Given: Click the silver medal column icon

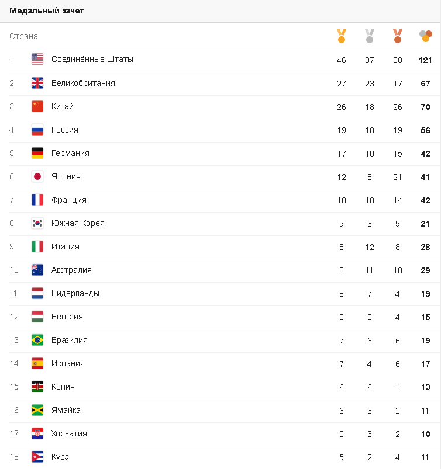Looking at the screenshot, I should point(370,36).
